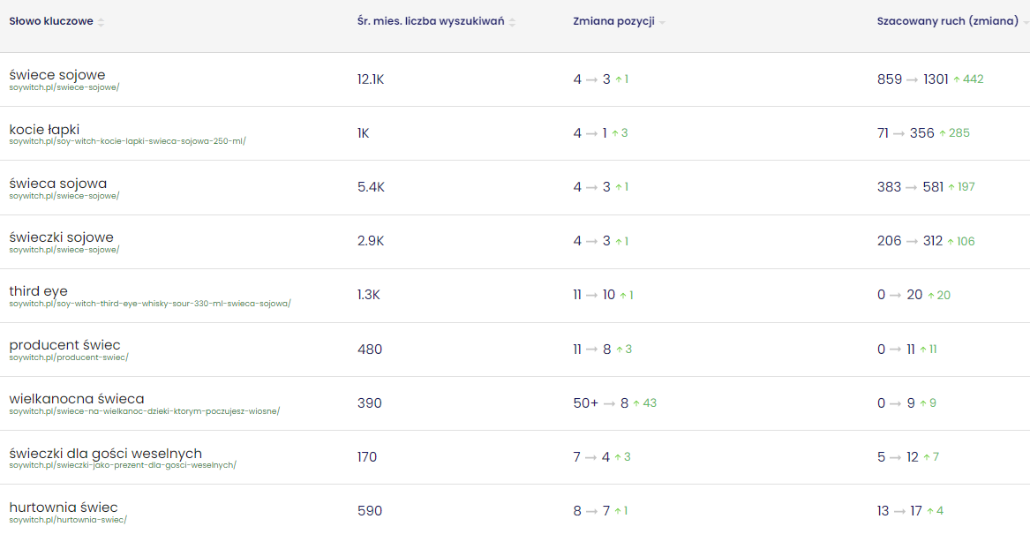Click the "wielkanocna świeca" keyword
1030x534 pixels.
tap(76, 398)
